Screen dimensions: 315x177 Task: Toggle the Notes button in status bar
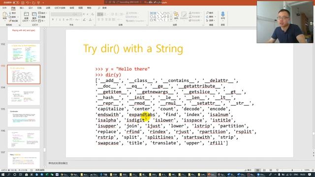(x=248, y=170)
